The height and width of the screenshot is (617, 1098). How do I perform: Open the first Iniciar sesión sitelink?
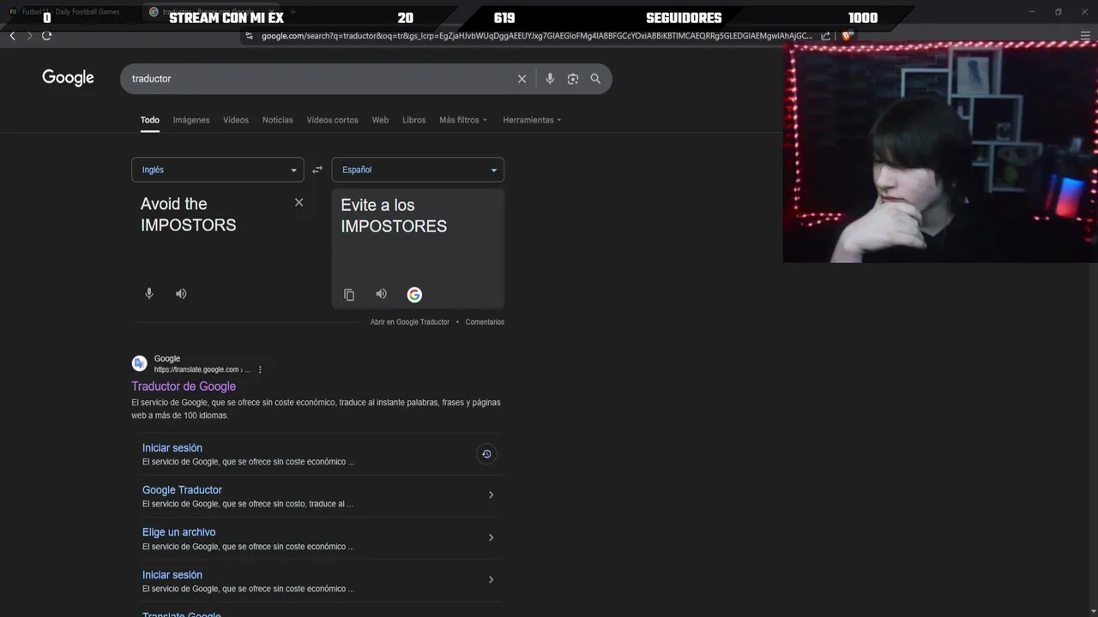[x=172, y=448]
